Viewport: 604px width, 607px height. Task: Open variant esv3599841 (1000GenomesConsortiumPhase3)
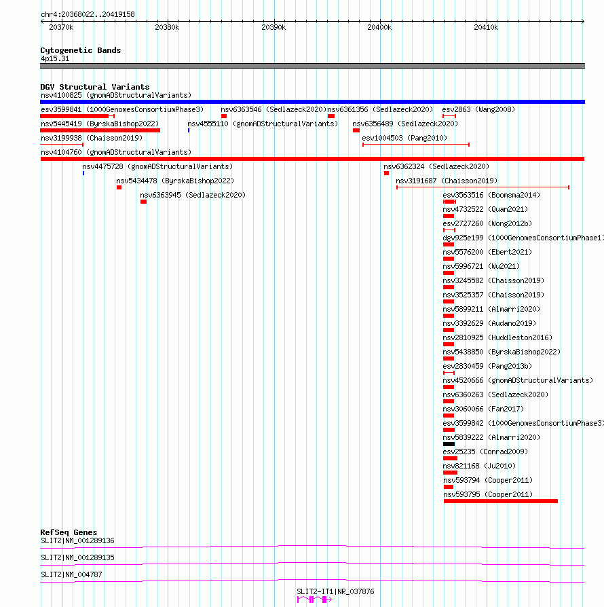tap(122, 109)
